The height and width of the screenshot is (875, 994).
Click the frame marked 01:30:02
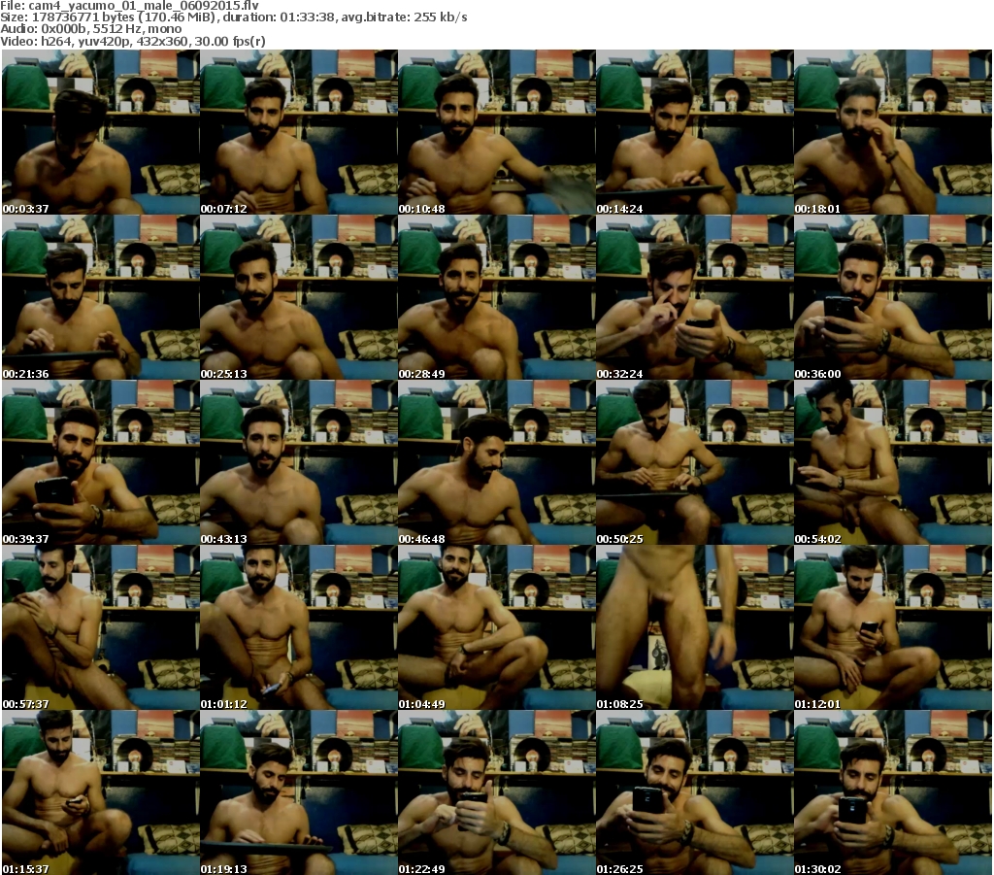pyautogui.click(x=893, y=792)
